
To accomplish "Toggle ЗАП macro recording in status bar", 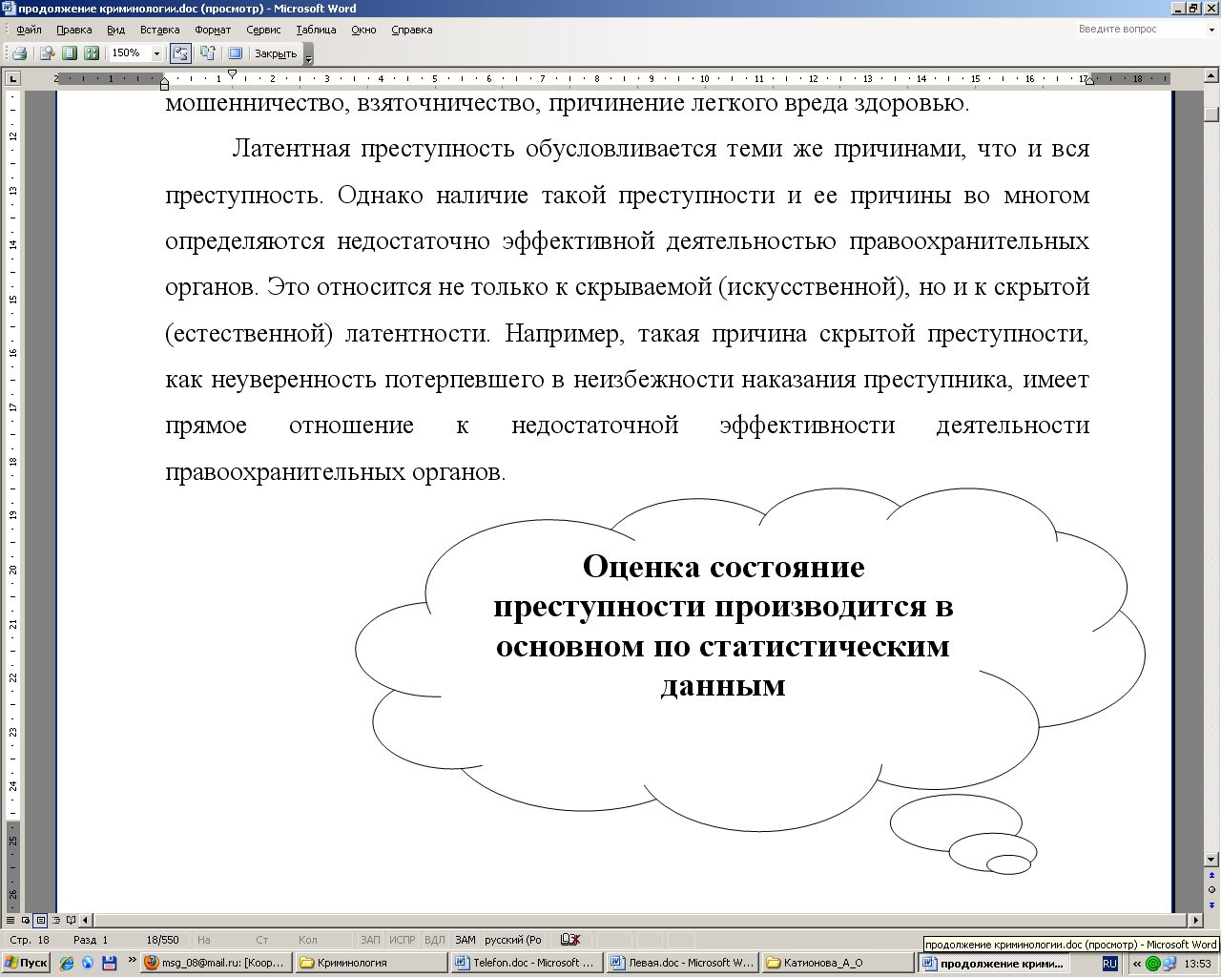I will pos(370,940).
